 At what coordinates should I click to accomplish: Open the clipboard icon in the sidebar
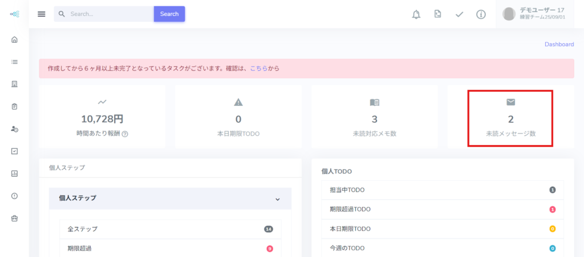[x=14, y=106]
